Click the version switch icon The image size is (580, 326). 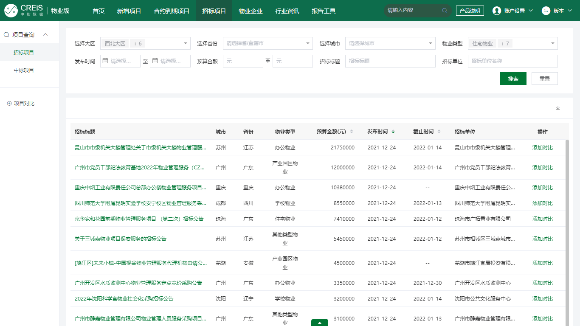click(546, 11)
